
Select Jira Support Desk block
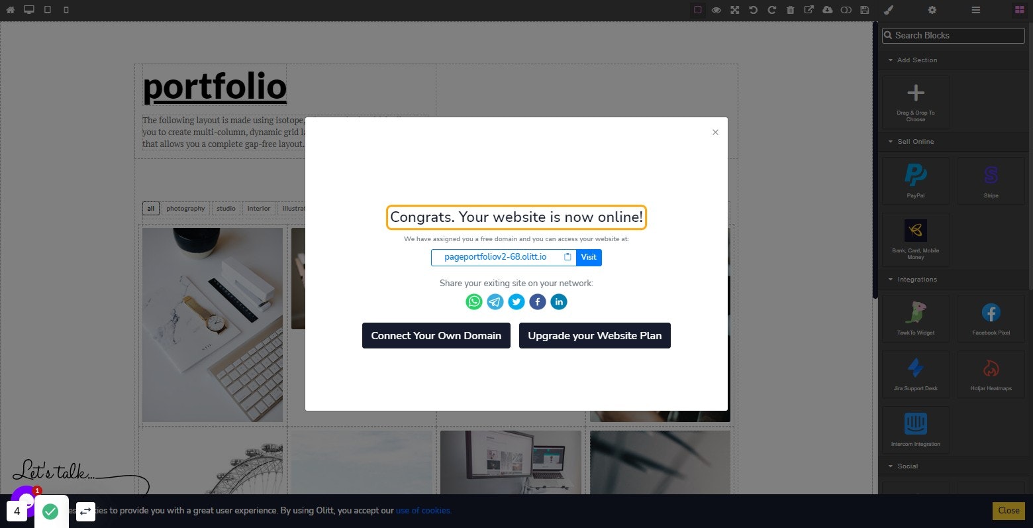916,374
